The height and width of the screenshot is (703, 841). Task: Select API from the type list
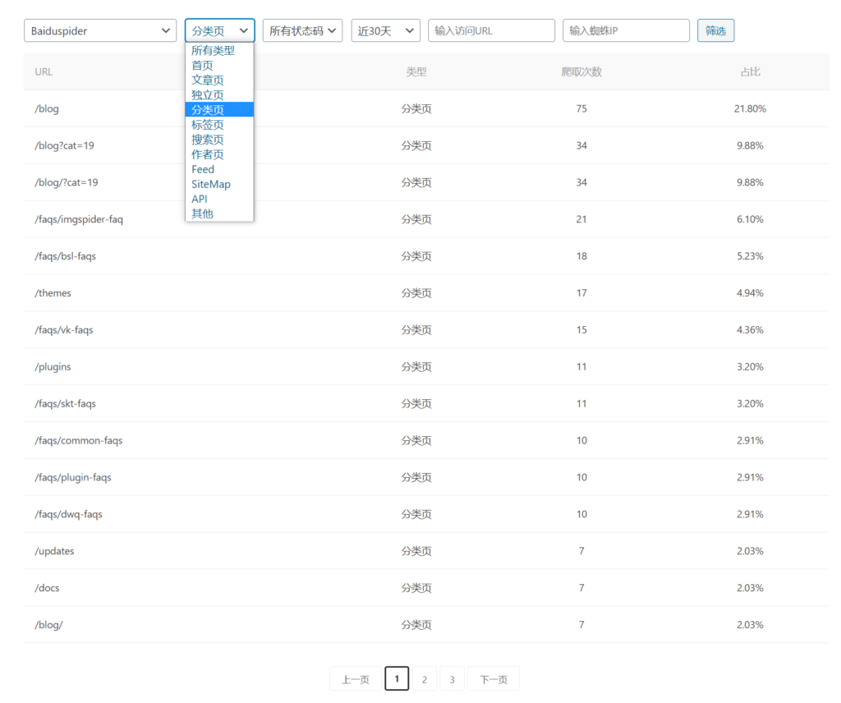[200, 199]
